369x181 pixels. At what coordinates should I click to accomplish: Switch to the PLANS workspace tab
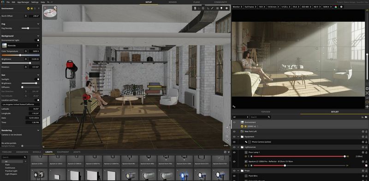(196, 2)
